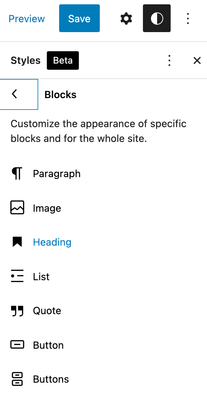Select the List label in blocks
Image resolution: width=207 pixels, height=395 pixels.
(41, 276)
